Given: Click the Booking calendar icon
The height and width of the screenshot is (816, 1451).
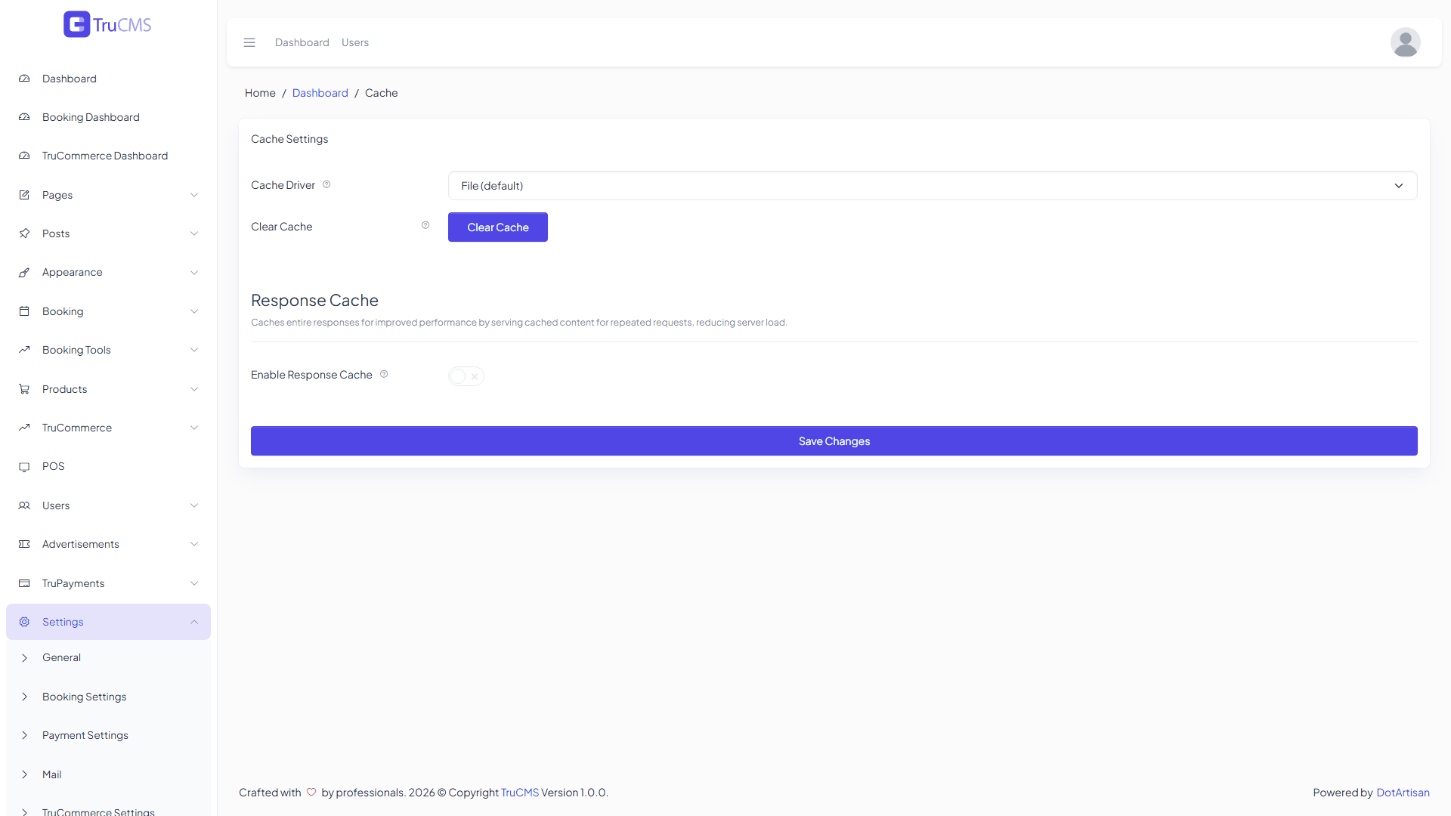Looking at the screenshot, I should [x=24, y=311].
